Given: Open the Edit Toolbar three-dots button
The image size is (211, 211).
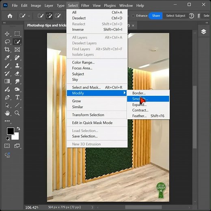Looking at the screenshot, I should pyautogui.click(x=7, y=121).
